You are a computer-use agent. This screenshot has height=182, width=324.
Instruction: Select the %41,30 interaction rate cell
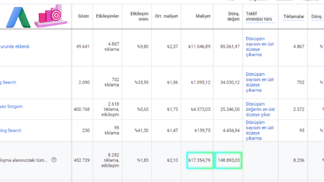coord(141,131)
